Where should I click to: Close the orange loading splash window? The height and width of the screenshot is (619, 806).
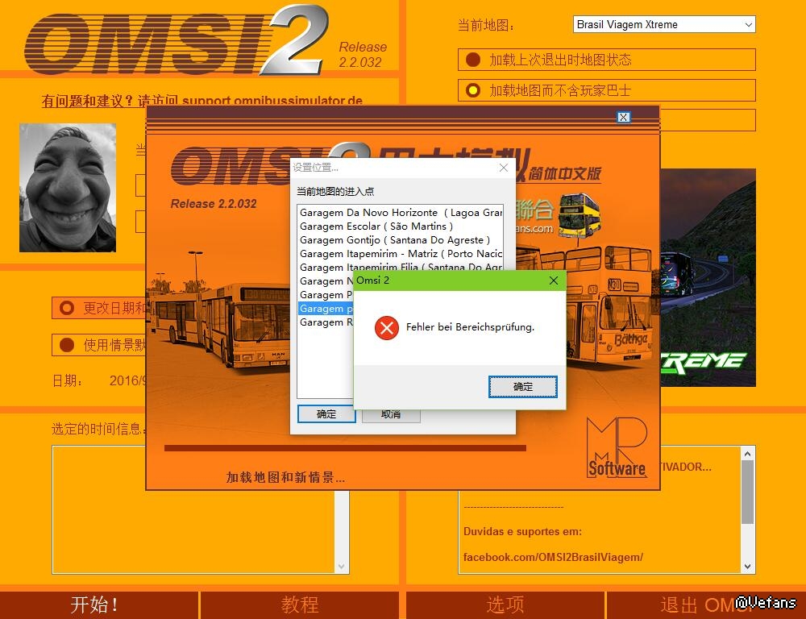623,117
